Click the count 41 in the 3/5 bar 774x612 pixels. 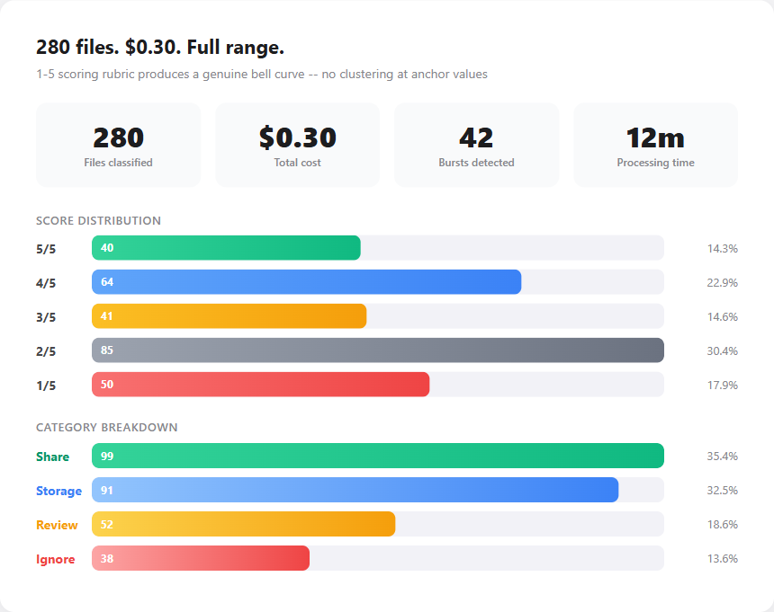pos(107,315)
